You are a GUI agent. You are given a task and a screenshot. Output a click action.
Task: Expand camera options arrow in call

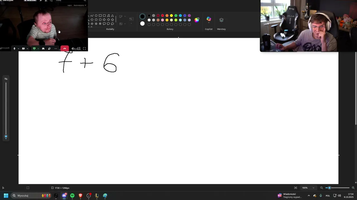click(x=27, y=49)
